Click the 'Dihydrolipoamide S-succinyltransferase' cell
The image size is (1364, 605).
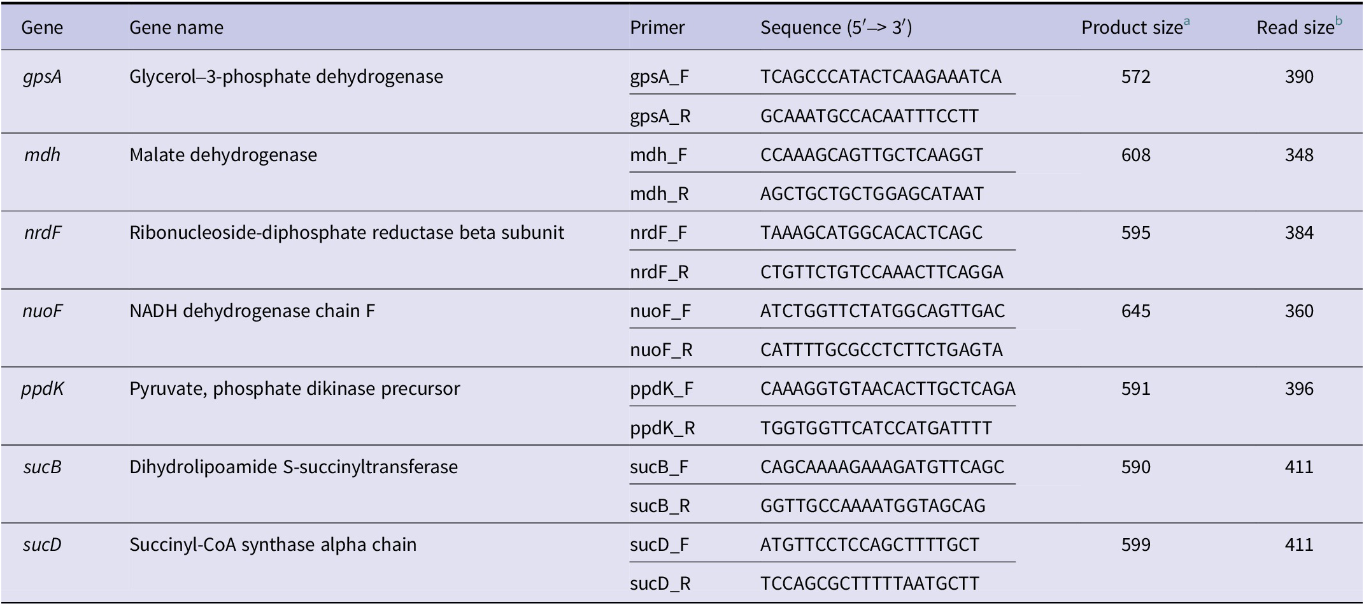point(294,467)
